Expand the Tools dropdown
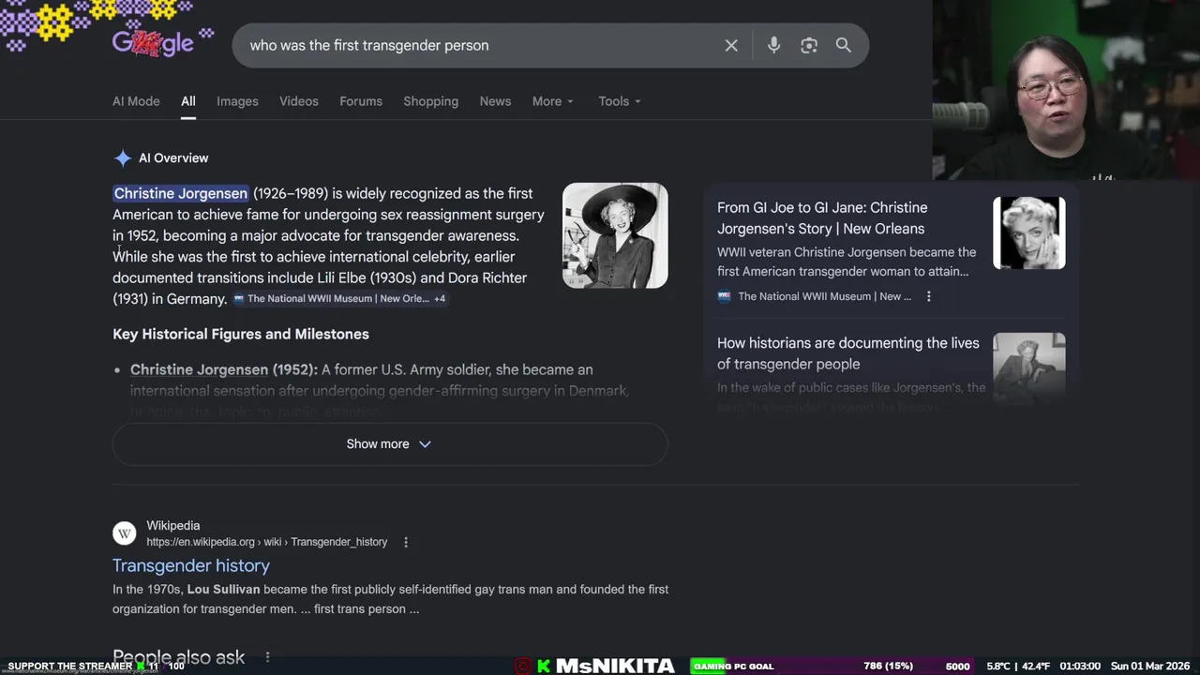This screenshot has height=675, width=1200. tap(620, 101)
